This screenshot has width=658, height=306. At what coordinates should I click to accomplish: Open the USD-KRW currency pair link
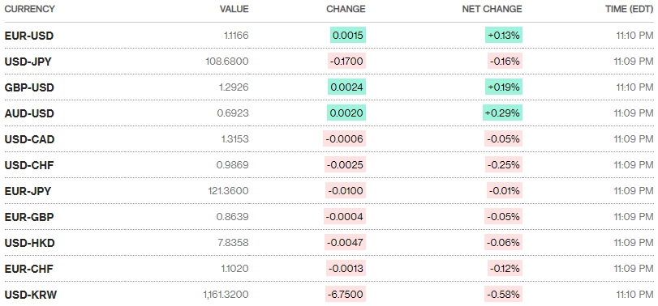pyautogui.click(x=31, y=295)
